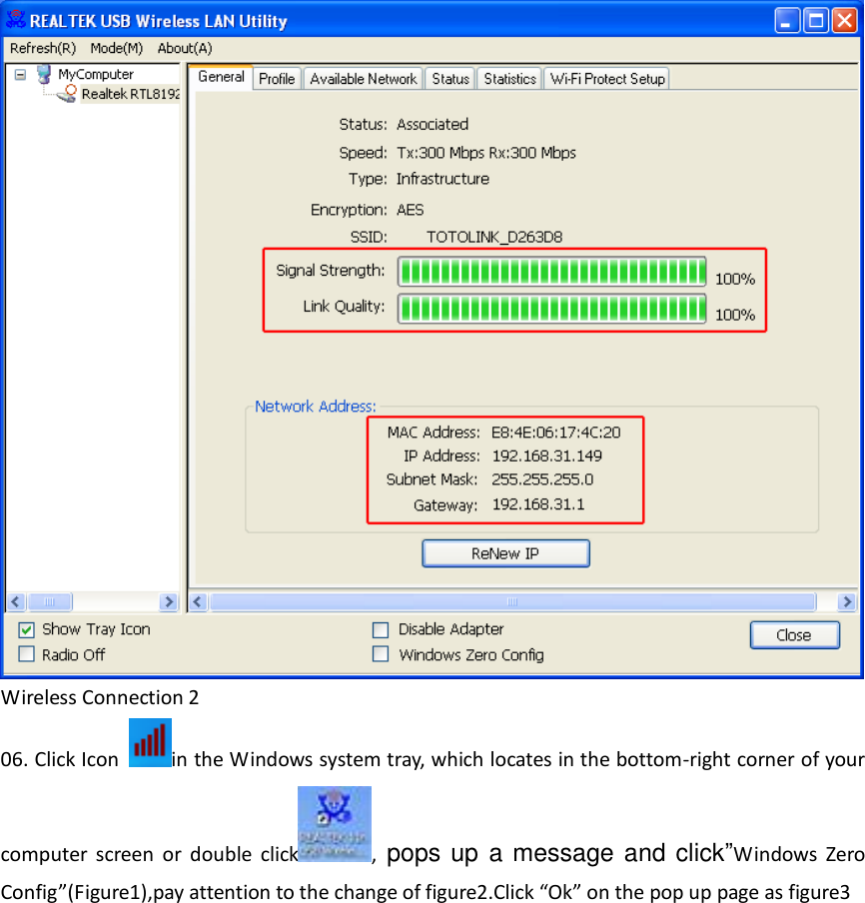Click the MAC Address value E8:4E:06:17:4C:20

click(555, 433)
